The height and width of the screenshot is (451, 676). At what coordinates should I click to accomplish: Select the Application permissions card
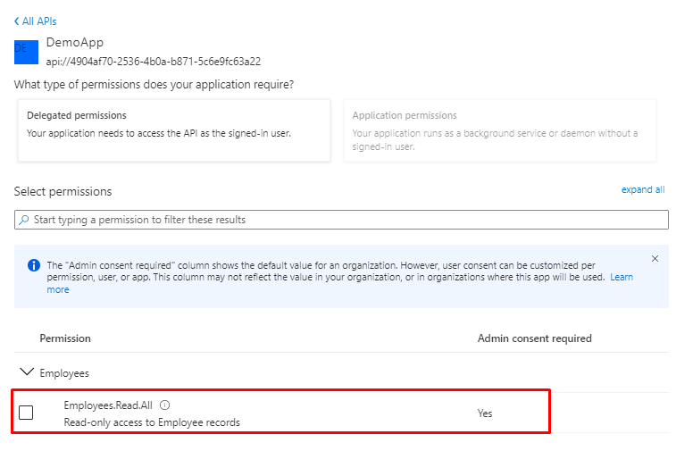coord(499,130)
